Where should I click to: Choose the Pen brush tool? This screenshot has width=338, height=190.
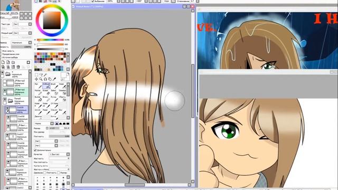39,86
